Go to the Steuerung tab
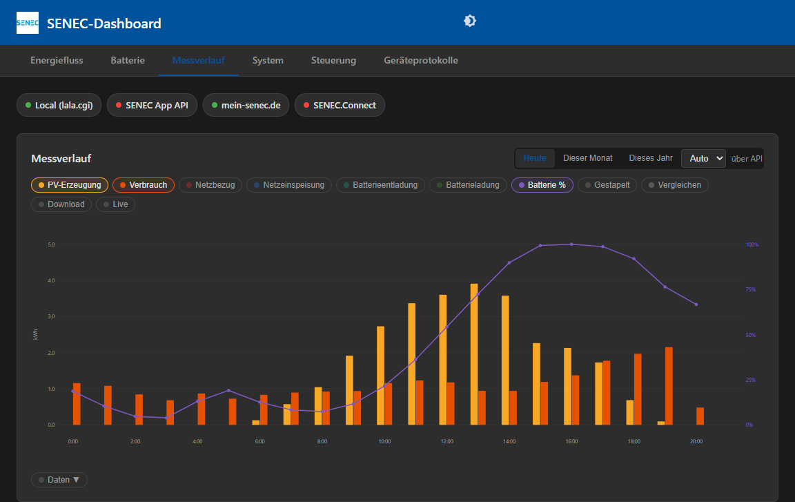 pyautogui.click(x=333, y=60)
